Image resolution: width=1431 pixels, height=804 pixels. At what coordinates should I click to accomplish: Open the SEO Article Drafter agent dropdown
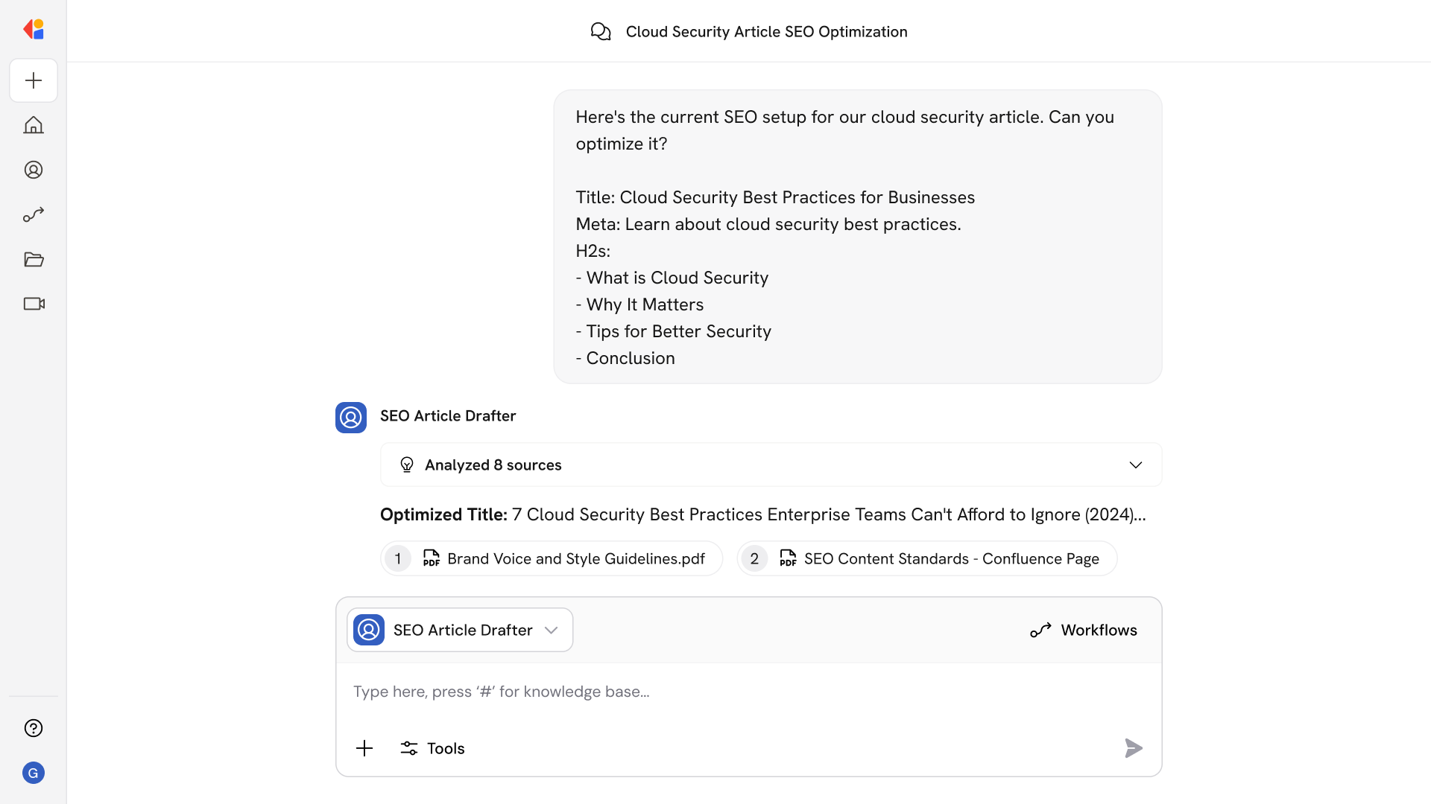coord(552,629)
